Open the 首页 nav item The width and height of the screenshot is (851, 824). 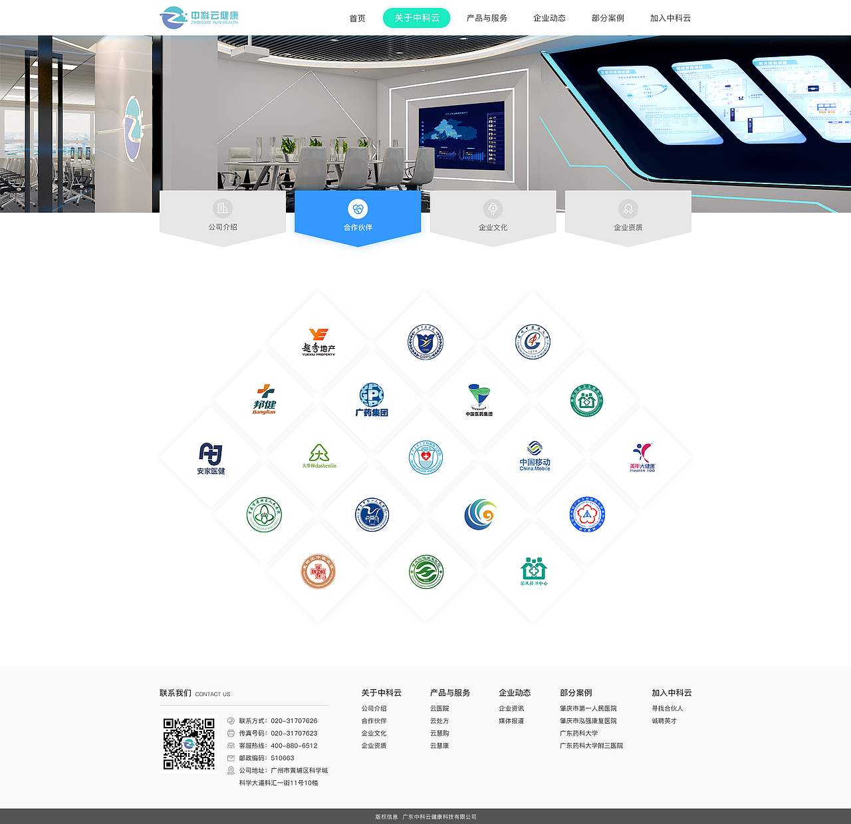pyautogui.click(x=357, y=18)
